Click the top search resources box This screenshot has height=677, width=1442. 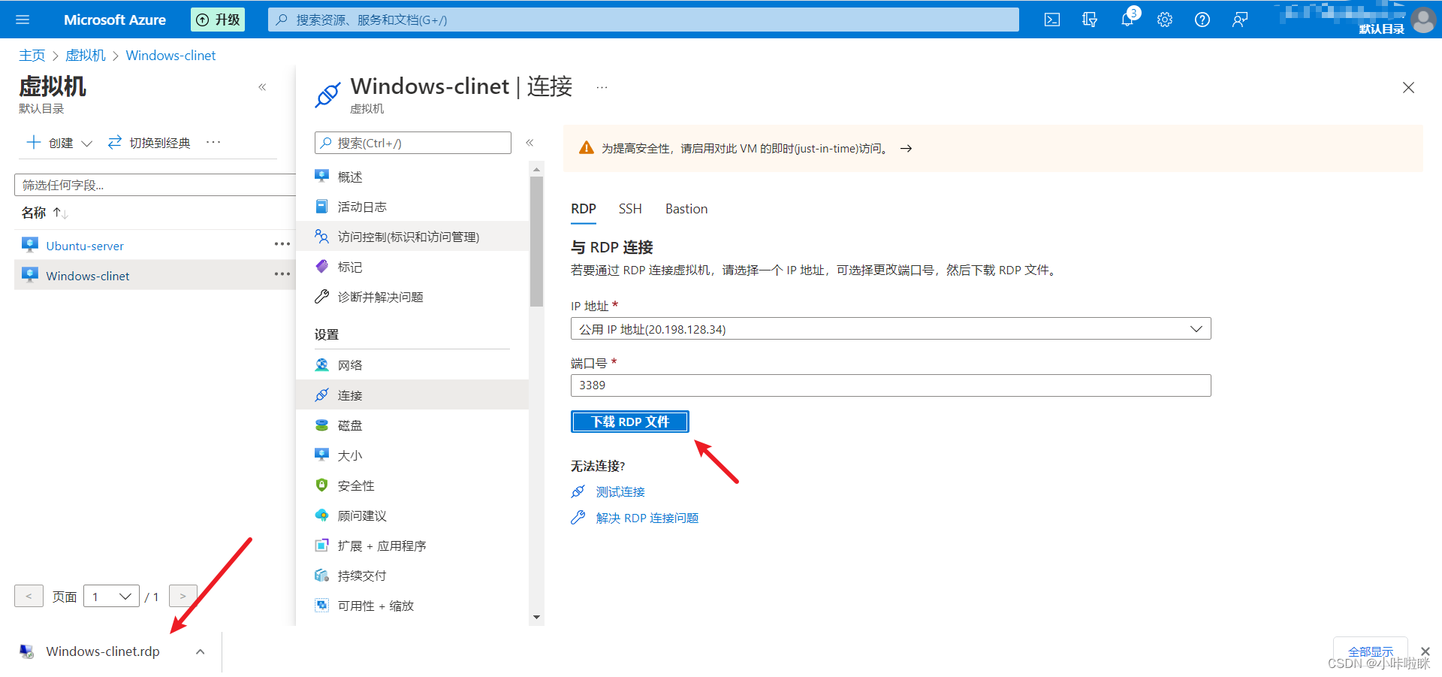click(x=643, y=20)
